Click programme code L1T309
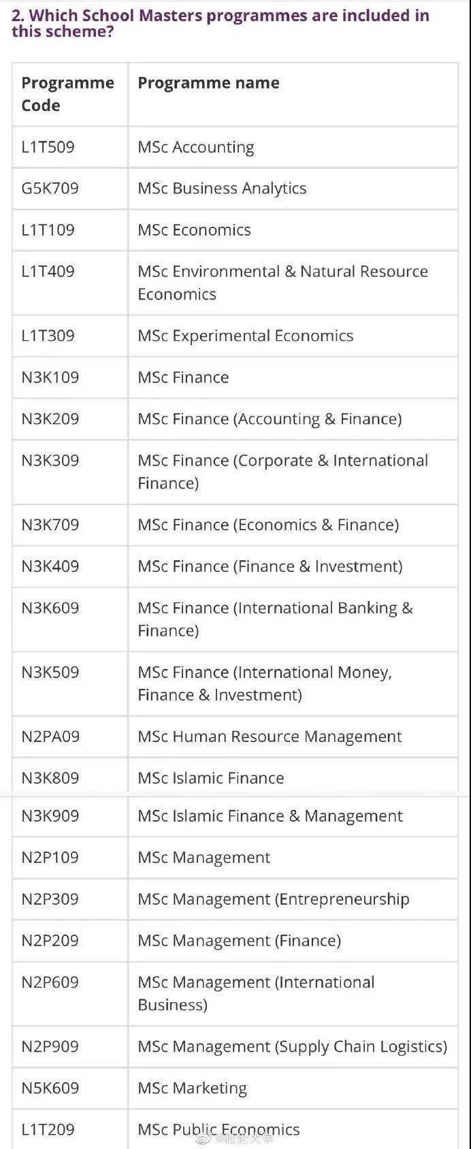471x1149 pixels. click(48, 336)
